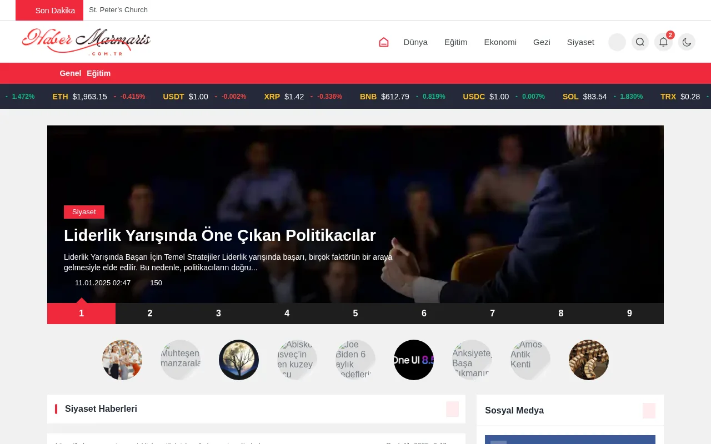Open the Liderlik Yarışında headline article
711x444 pixels.
click(220, 235)
